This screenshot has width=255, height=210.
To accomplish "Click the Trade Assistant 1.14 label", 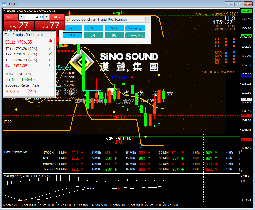I will 16,152.
